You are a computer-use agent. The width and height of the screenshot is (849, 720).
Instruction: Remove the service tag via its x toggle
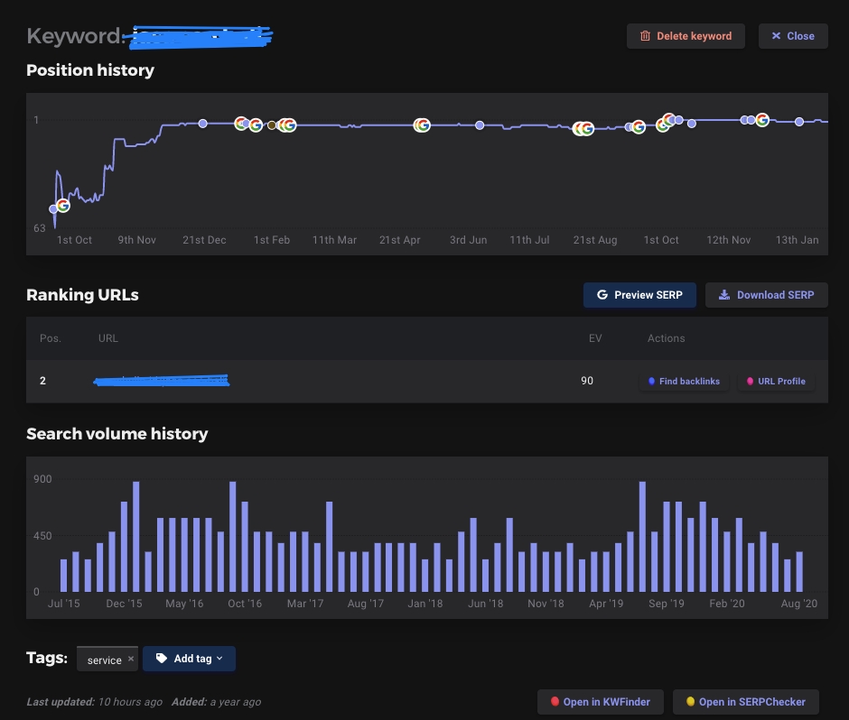131,658
